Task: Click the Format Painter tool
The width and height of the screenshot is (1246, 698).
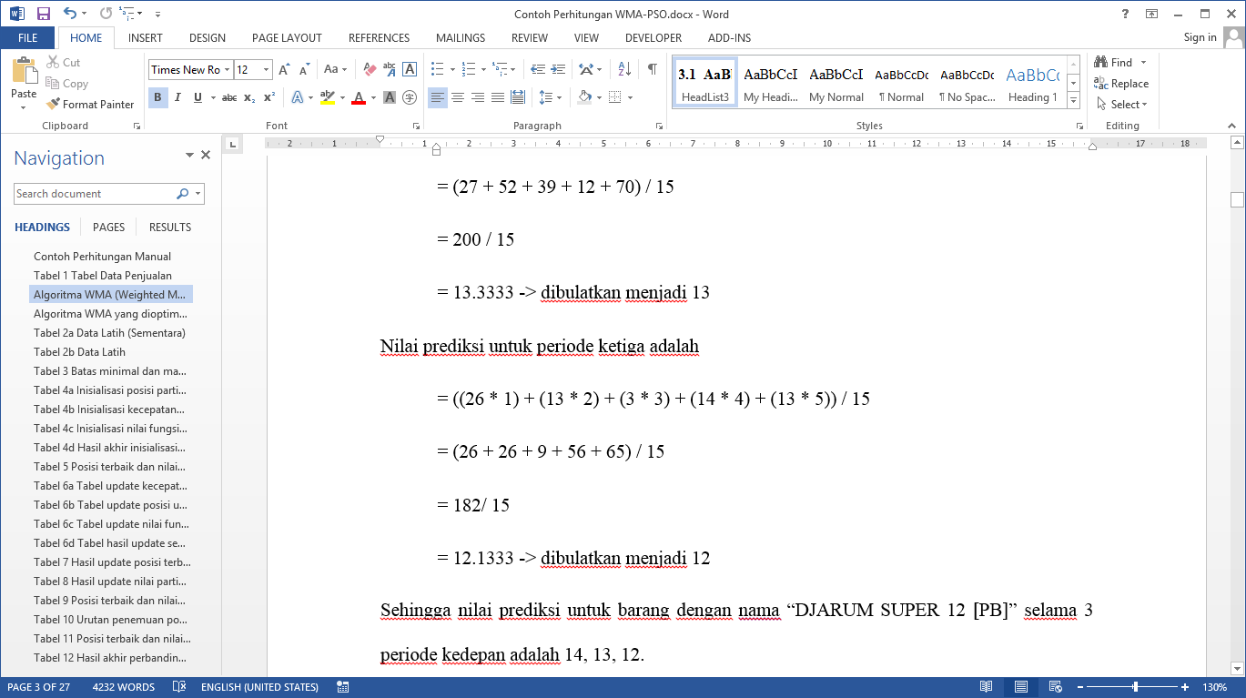Action: coord(90,105)
